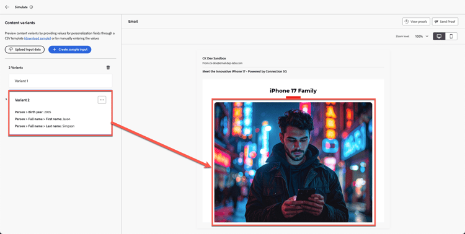Click the CK Dev Sandbox sender name

(x=214, y=59)
